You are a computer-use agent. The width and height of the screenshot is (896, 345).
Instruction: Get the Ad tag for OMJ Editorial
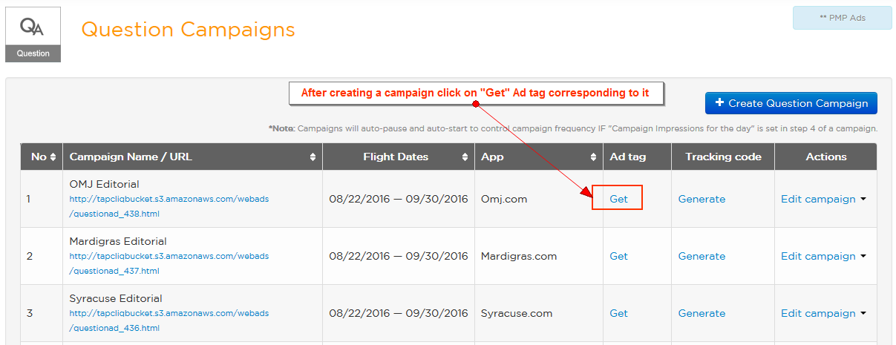[618, 199]
